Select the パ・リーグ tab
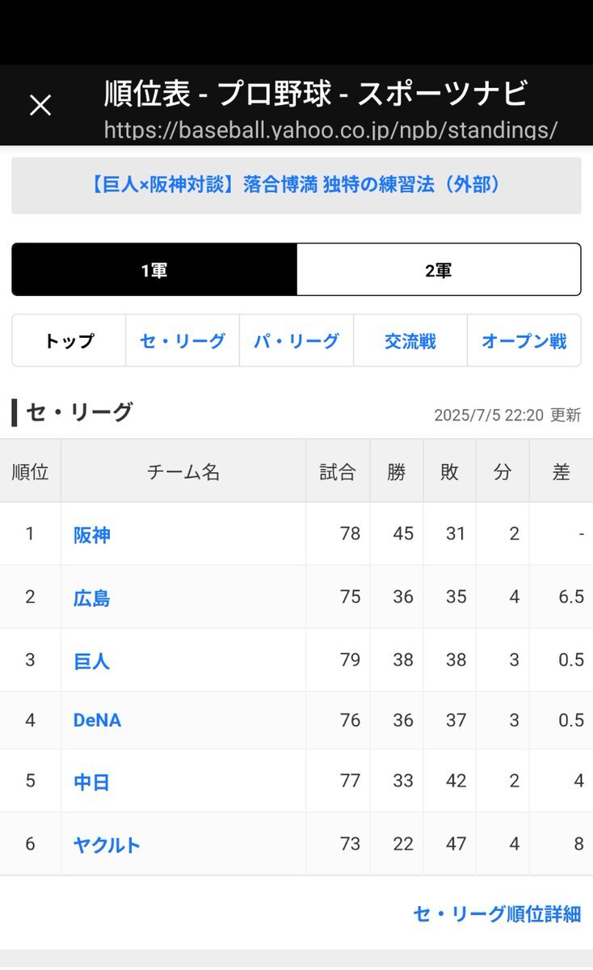The height and width of the screenshot is (970, 593). (x=296, y=341)
